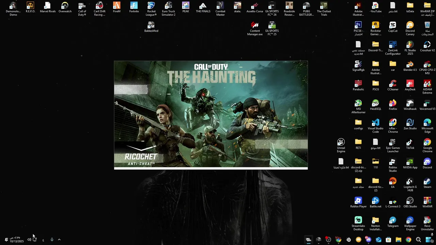
Task: Click the taskbar Search magnifier
Action: (x=418, y=240)
